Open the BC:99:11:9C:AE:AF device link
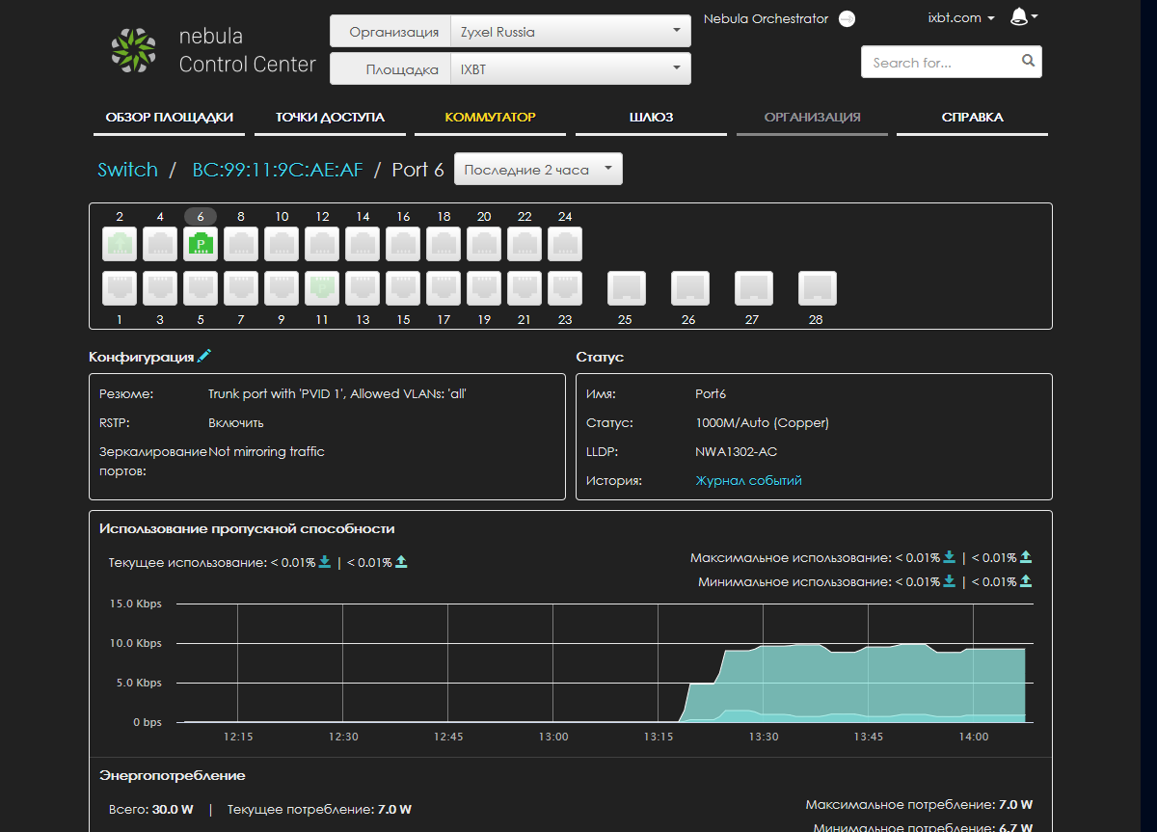This screenshot has height=832, width=1157. [278, 170]
